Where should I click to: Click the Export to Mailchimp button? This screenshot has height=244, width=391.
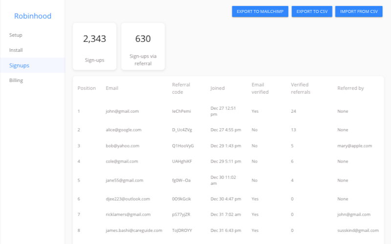tap(260, 11)
